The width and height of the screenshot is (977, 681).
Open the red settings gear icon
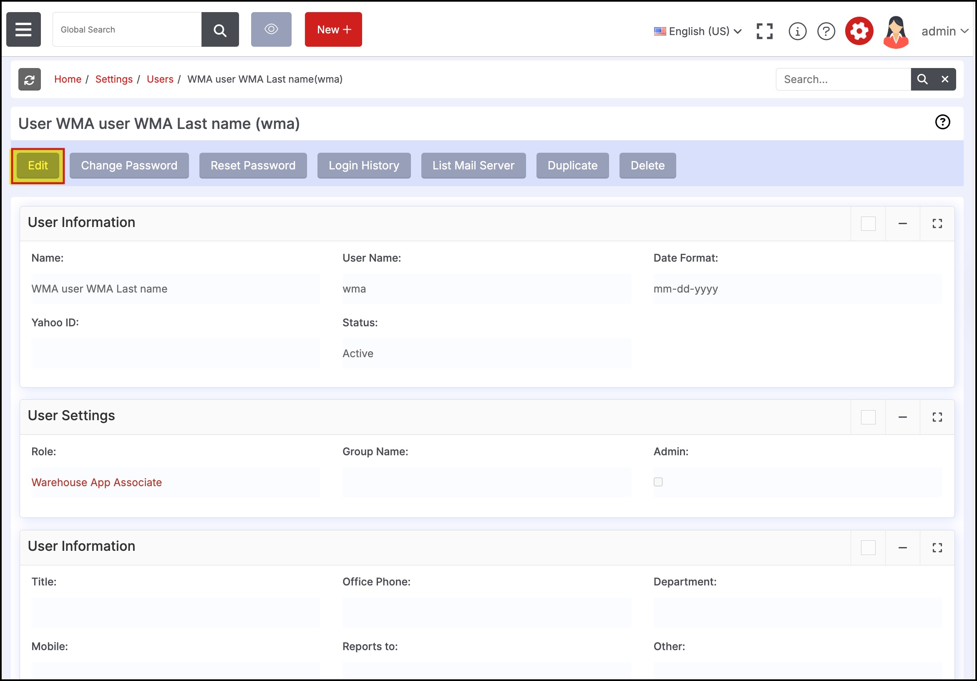859,31
